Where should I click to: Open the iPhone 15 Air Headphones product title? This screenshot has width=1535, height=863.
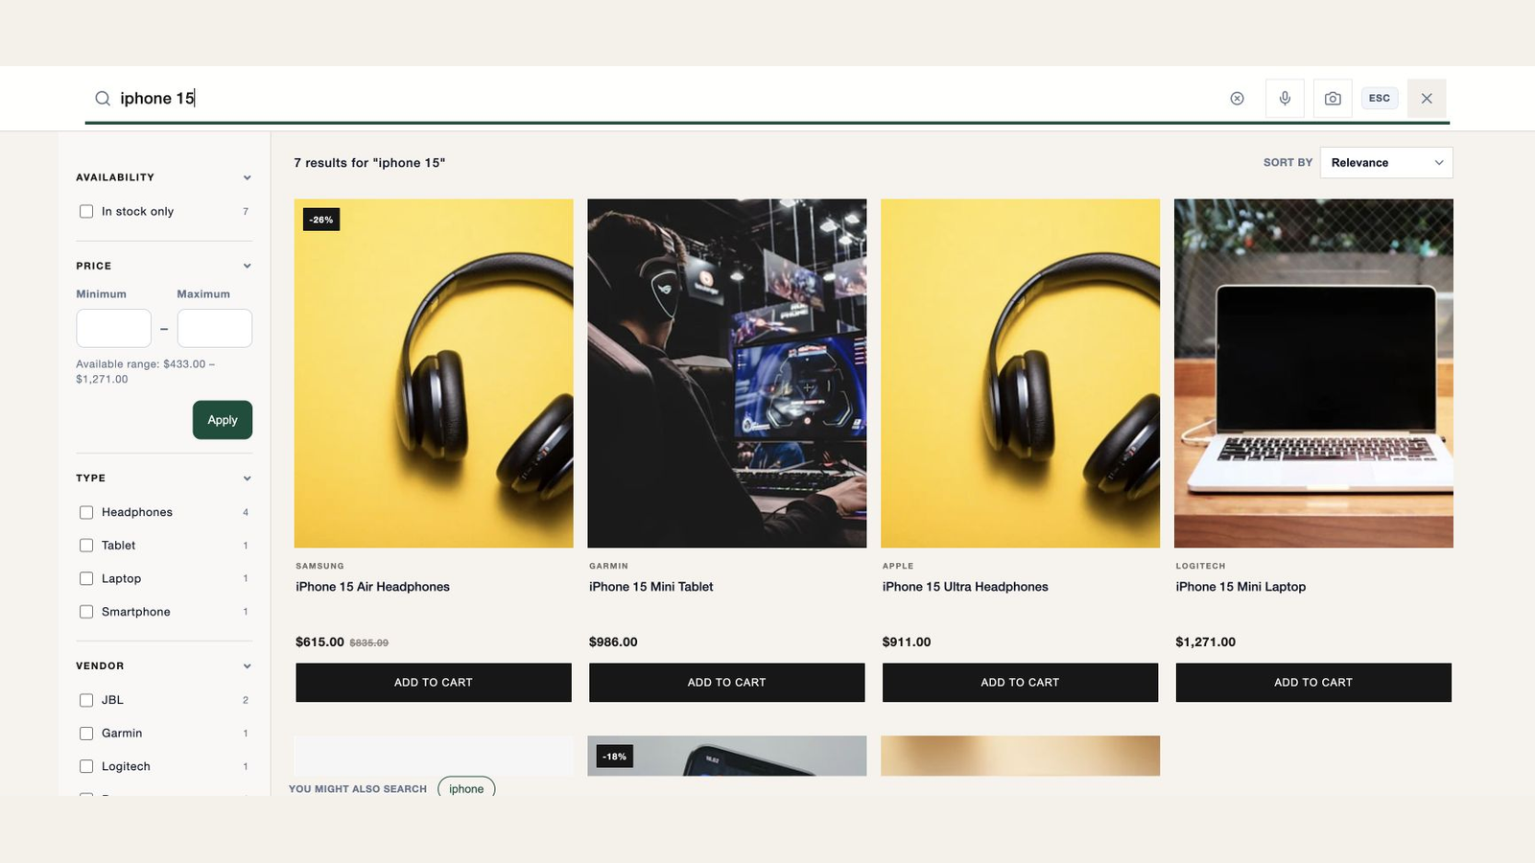click(x=372, y=587)
